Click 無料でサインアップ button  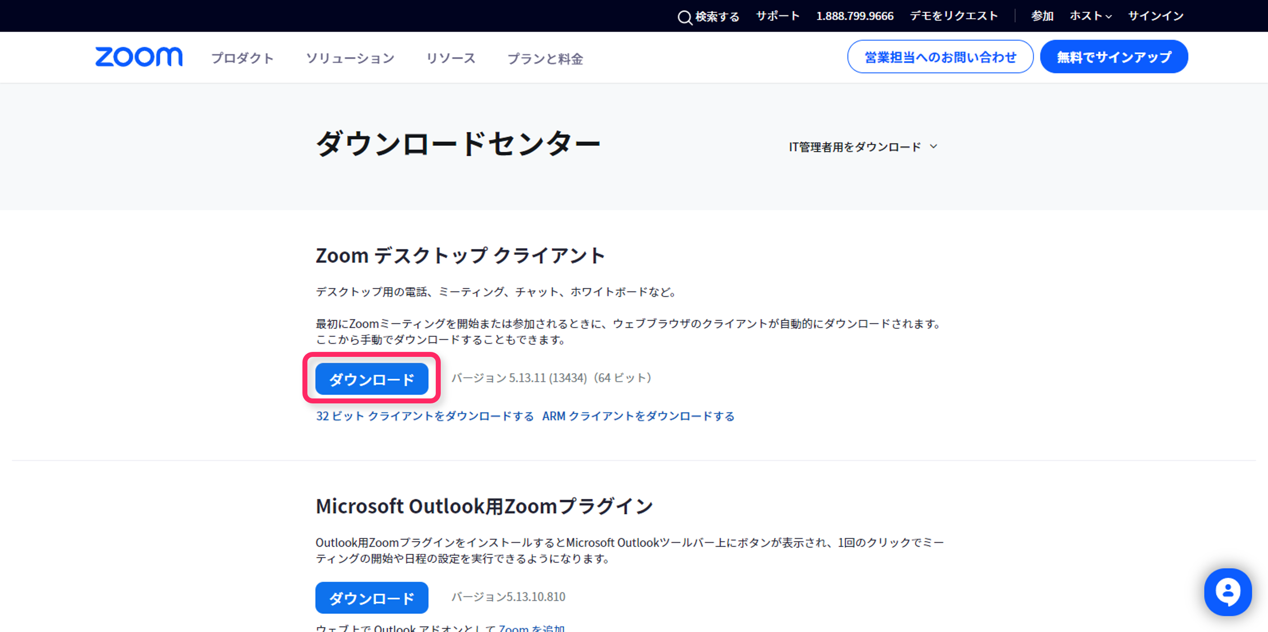(1114, 56)
